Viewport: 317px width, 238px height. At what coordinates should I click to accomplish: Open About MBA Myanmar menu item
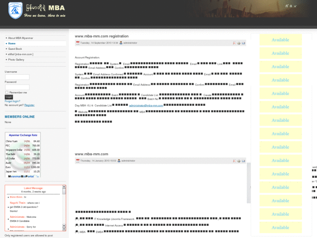coord(20,38)
